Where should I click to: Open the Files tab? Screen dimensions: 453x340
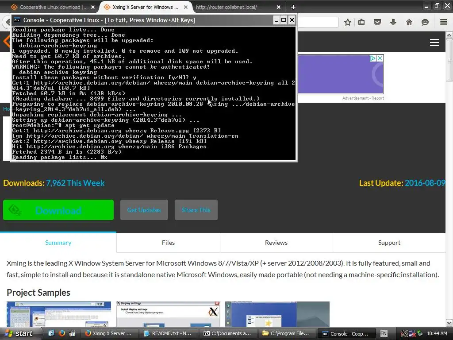click(x=168, y=243)
